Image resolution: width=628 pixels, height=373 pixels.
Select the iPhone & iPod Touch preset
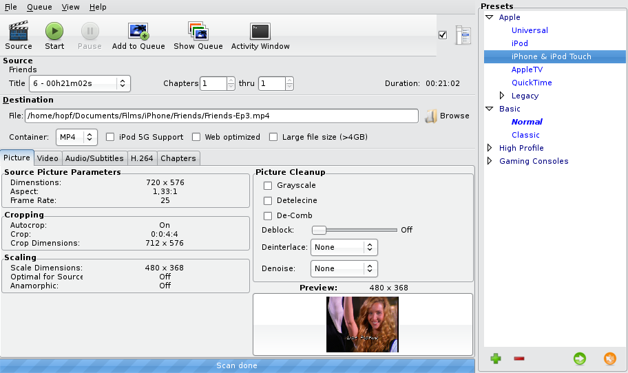(x=555, y=56)
